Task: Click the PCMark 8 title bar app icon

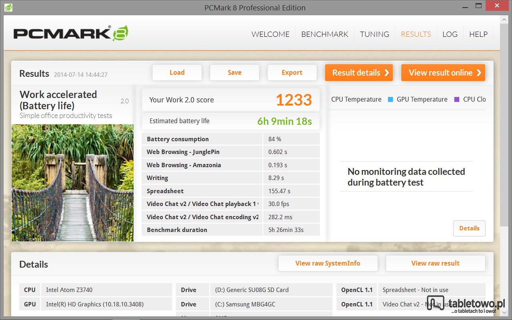Action: click(8, 7)
